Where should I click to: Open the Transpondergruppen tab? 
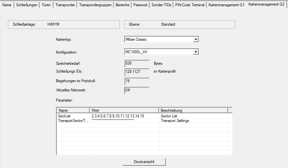pyautogui.click(x=96, y=5)
